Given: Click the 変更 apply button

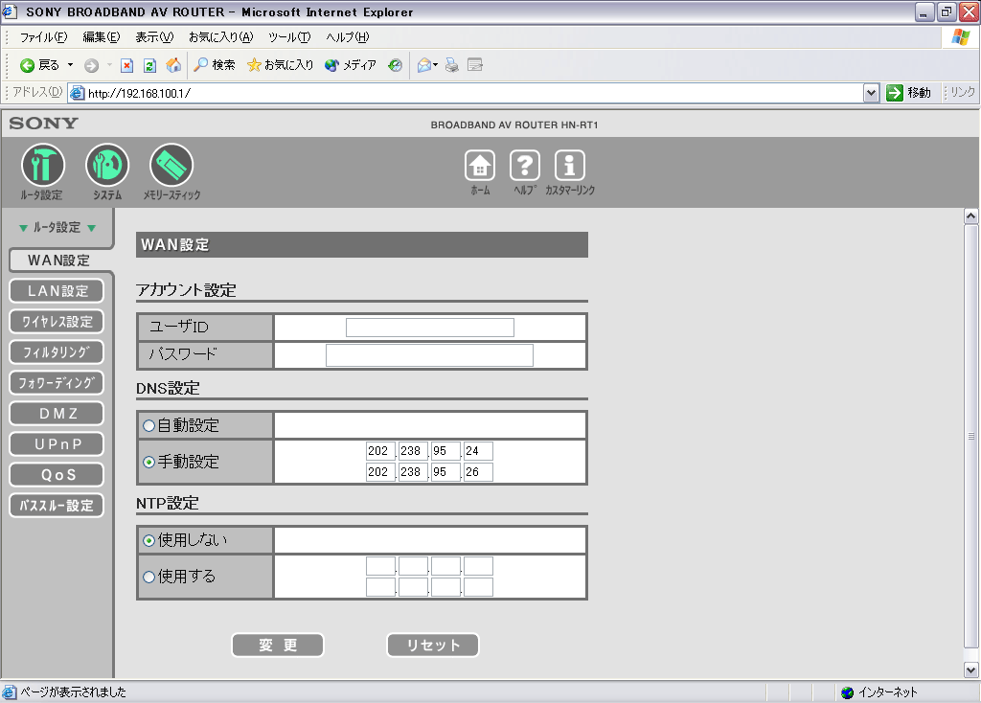Looking at the screenshot, I should (278, 646).
